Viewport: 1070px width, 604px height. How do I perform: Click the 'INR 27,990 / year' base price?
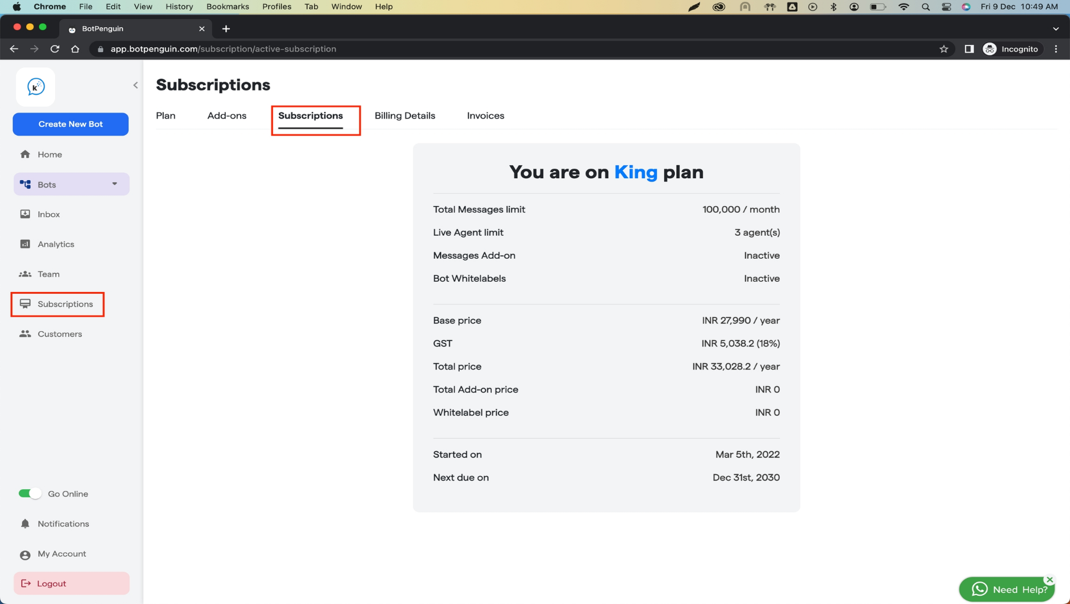741,320
